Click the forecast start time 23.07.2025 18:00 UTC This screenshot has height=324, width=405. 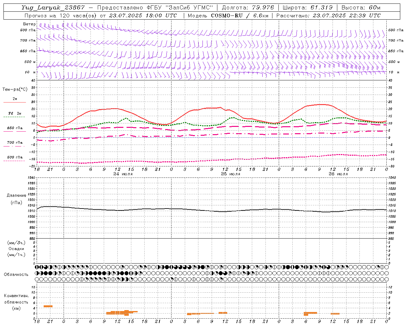[x=143, y=16]
